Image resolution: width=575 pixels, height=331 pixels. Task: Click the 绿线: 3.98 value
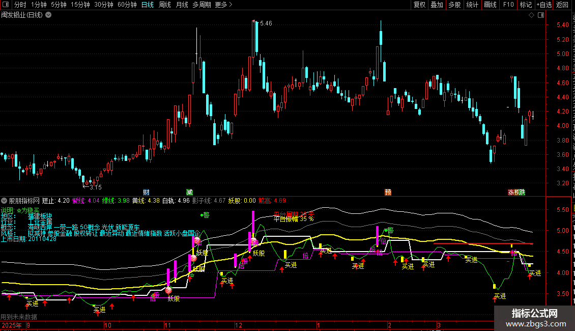(116, 201)
